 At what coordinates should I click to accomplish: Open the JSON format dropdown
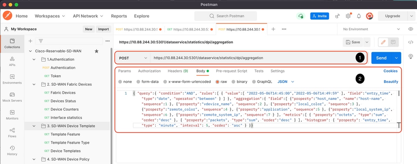[x=286, y=82]
